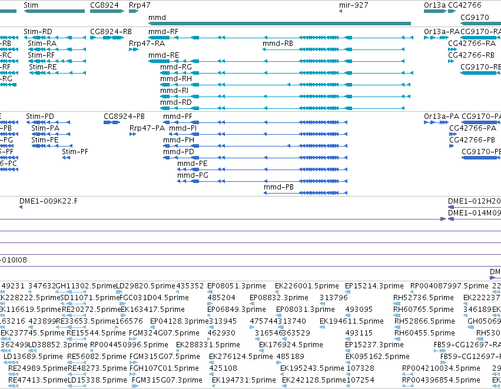Select EST EK194611.5prime
The width and height of the screenshot is (501, 389).
coord(323,327)
